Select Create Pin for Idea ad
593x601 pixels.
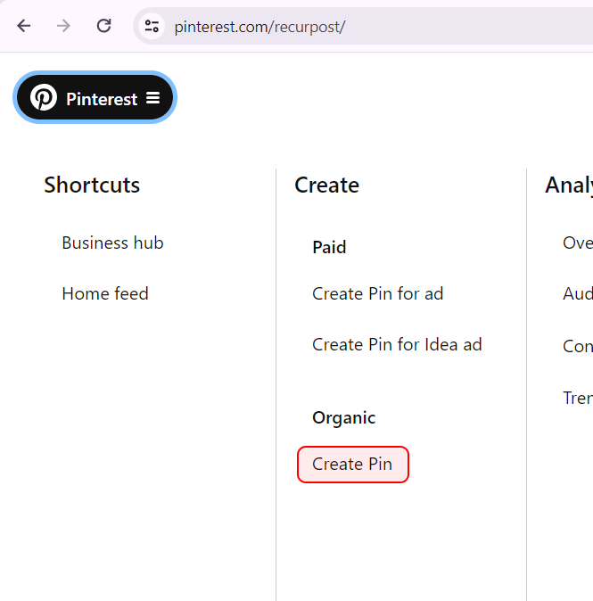(397, 344)
